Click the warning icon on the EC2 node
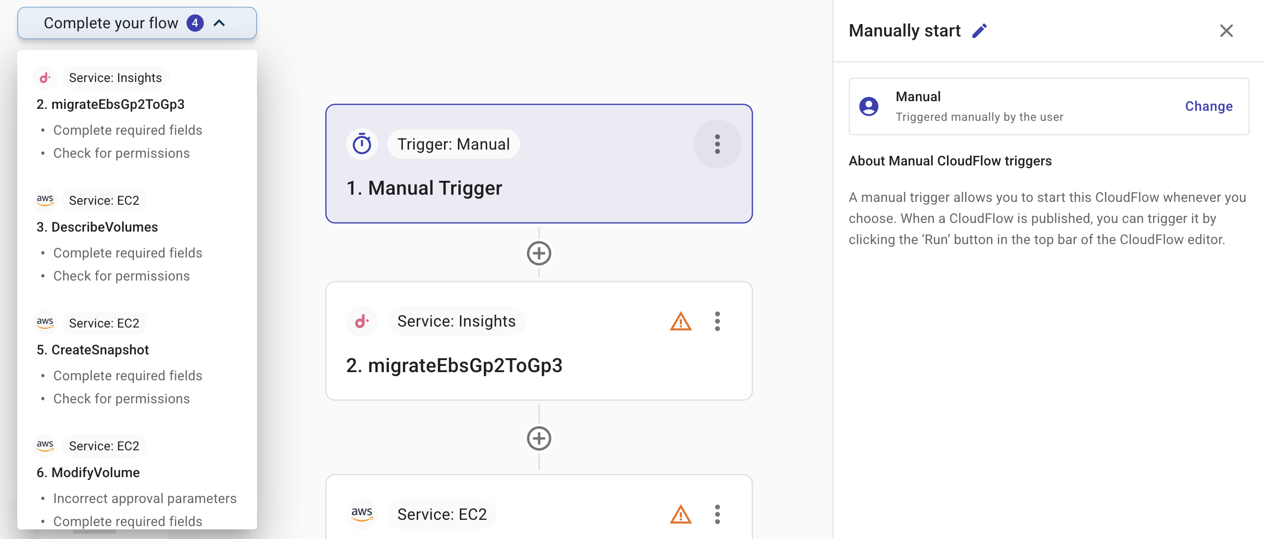The height and width of the screenshot is (539, 1263). (680, 515)
